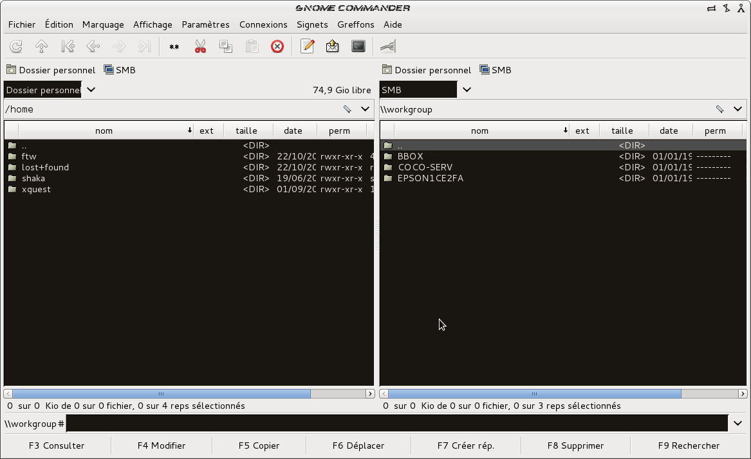Image resolution: width=751 pixels, height=459 pixels.
Task: Click the F9 Rechercher button
Action: click(x=689, y=446)
